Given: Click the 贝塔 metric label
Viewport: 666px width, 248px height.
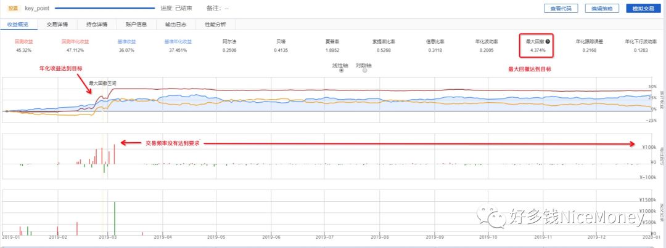Looking at the screenshot, I should point(281,42).
